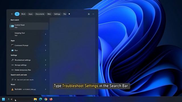Open 'tr - See work and web results'

tap(29, 80)
